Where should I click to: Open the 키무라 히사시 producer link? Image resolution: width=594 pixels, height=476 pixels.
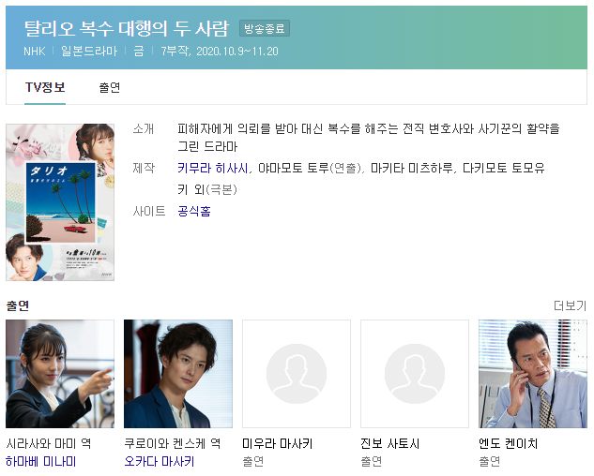(x=213, y=168)
